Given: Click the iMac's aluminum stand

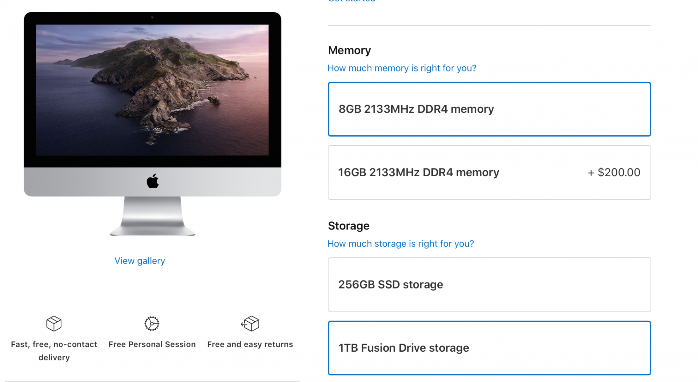Looking at the screenshot, I should pyautogui.click(x=153, y=216).
